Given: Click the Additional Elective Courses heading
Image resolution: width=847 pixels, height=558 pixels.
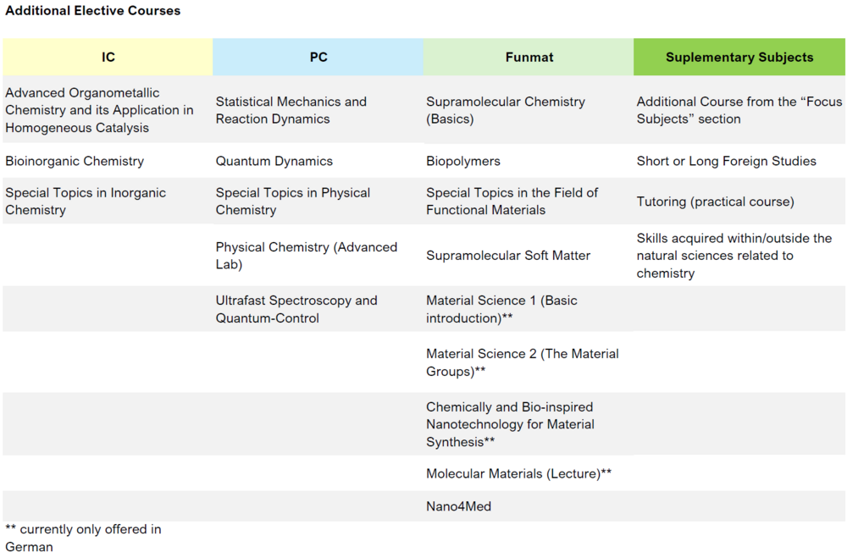Looking at the screenshot, I should (x=92, y=11).
